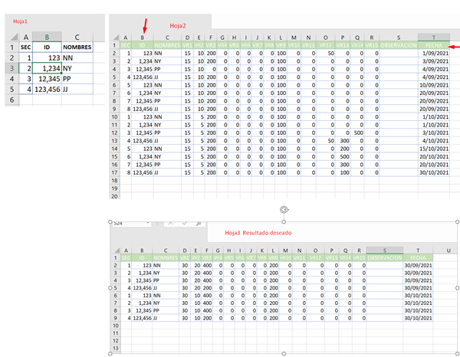Click the formula bar cancel X in Hoja3
This screenshot has width=460, height=357.
[170, 224]
